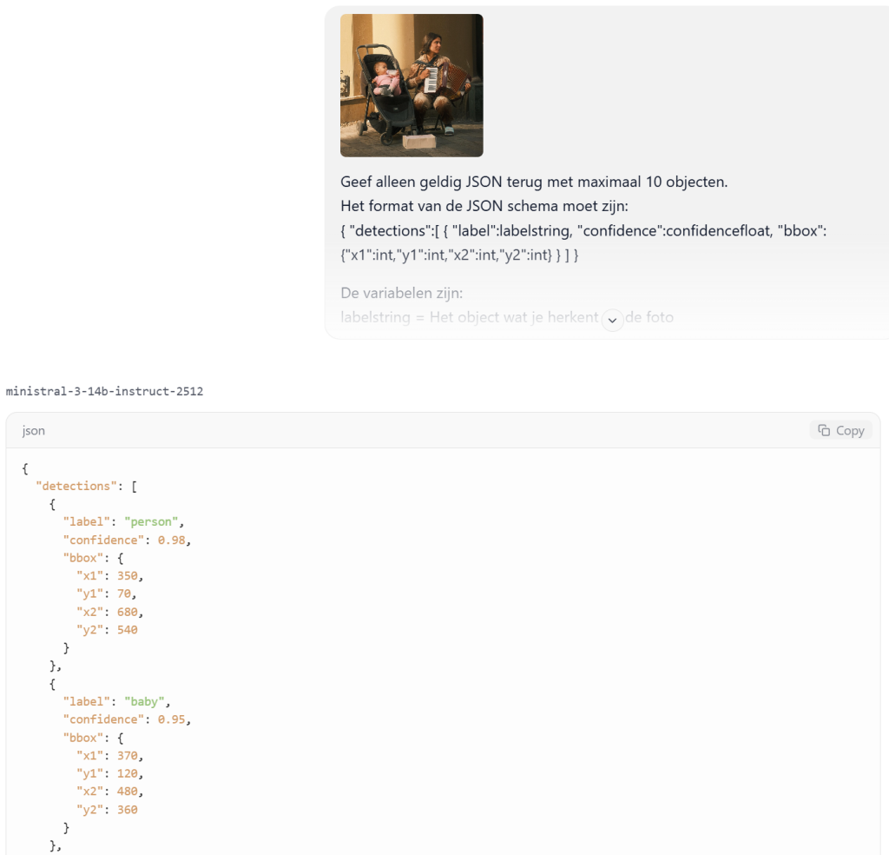
Task: Click the x2 value 680
Action: pos(127,612)
